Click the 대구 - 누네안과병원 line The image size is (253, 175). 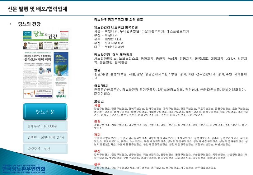coord(109,47)
